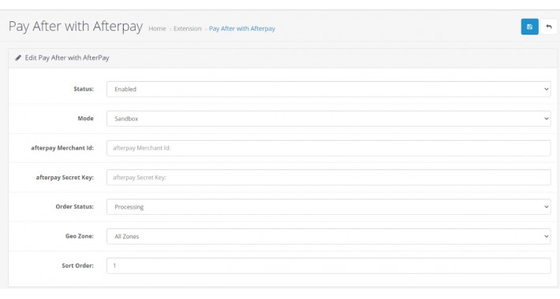The width and height of the screenshot is (560, 299).
Task: Click the pencil icon beside Edit heading
Action: [18, 57]
